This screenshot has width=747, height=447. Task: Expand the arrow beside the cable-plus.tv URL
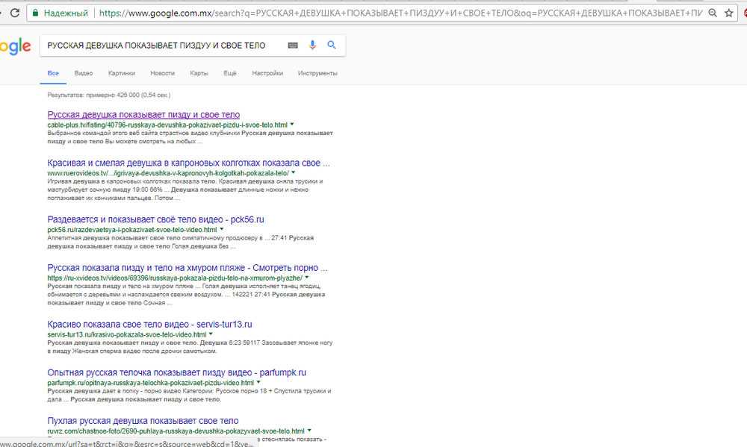[292, 125]
